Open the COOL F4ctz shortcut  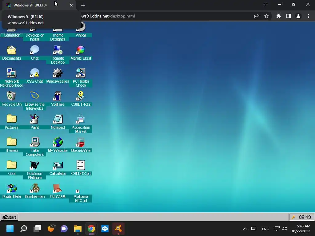click(x=81, y=96)
